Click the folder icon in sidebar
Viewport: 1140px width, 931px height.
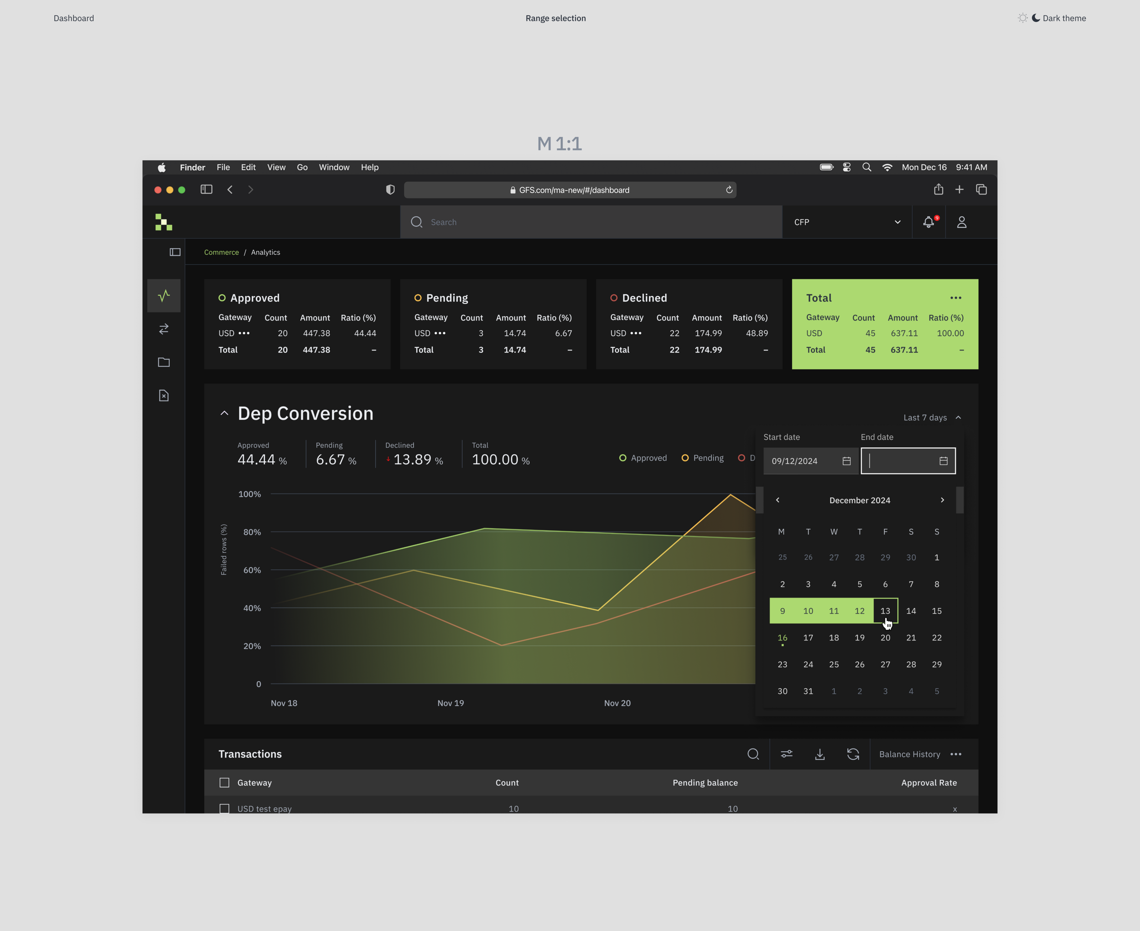pos(164,363)
